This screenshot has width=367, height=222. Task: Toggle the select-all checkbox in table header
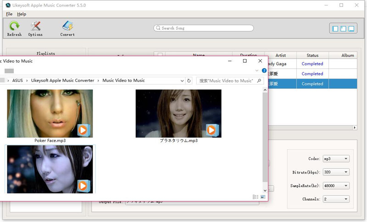160,55
